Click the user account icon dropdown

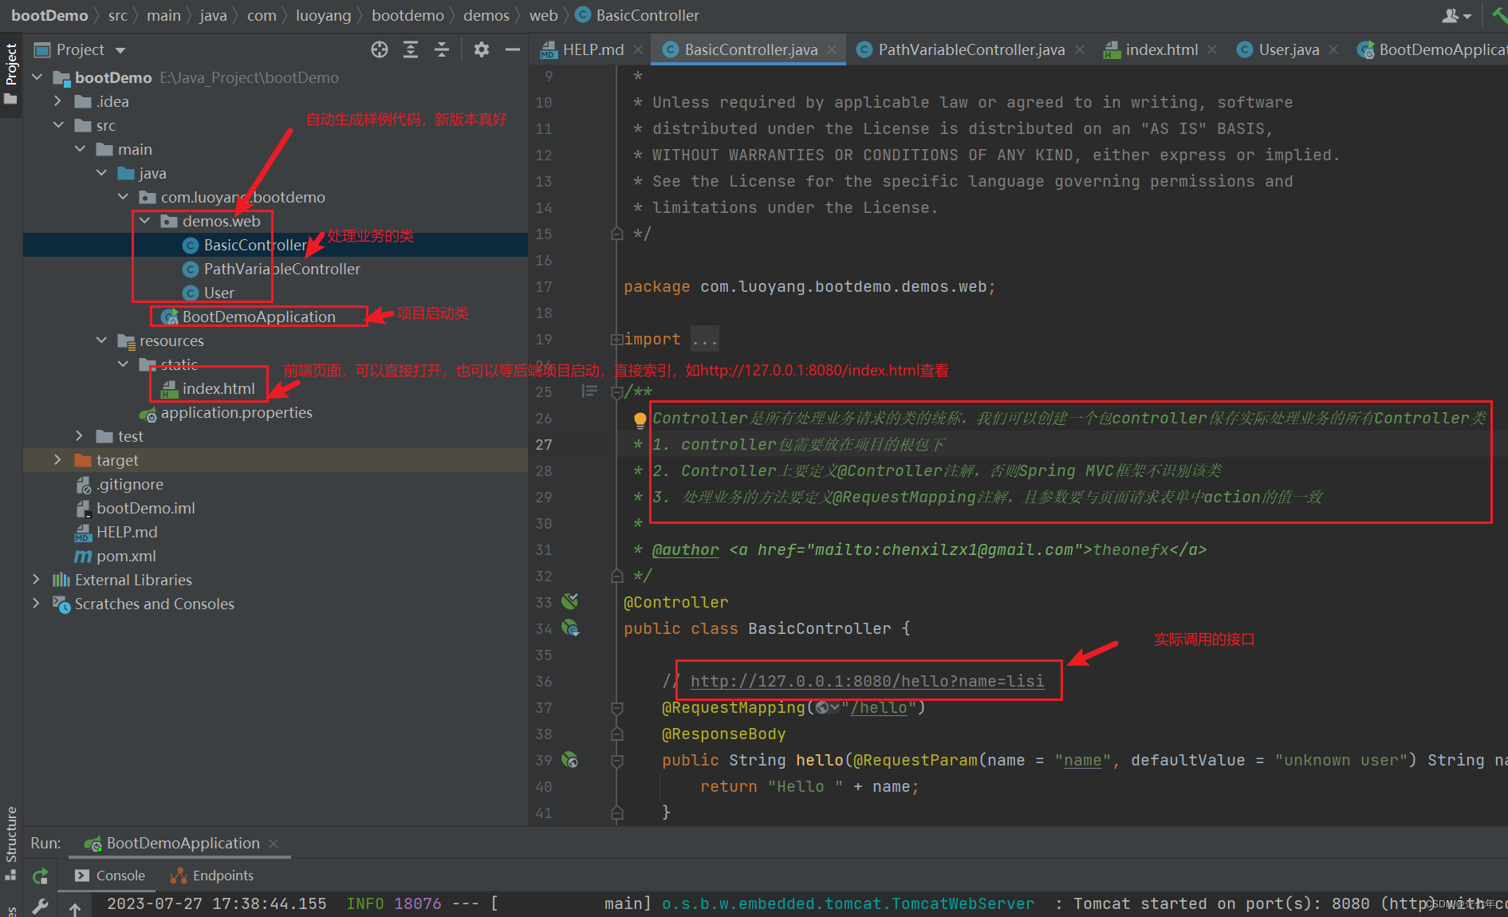1456,15
